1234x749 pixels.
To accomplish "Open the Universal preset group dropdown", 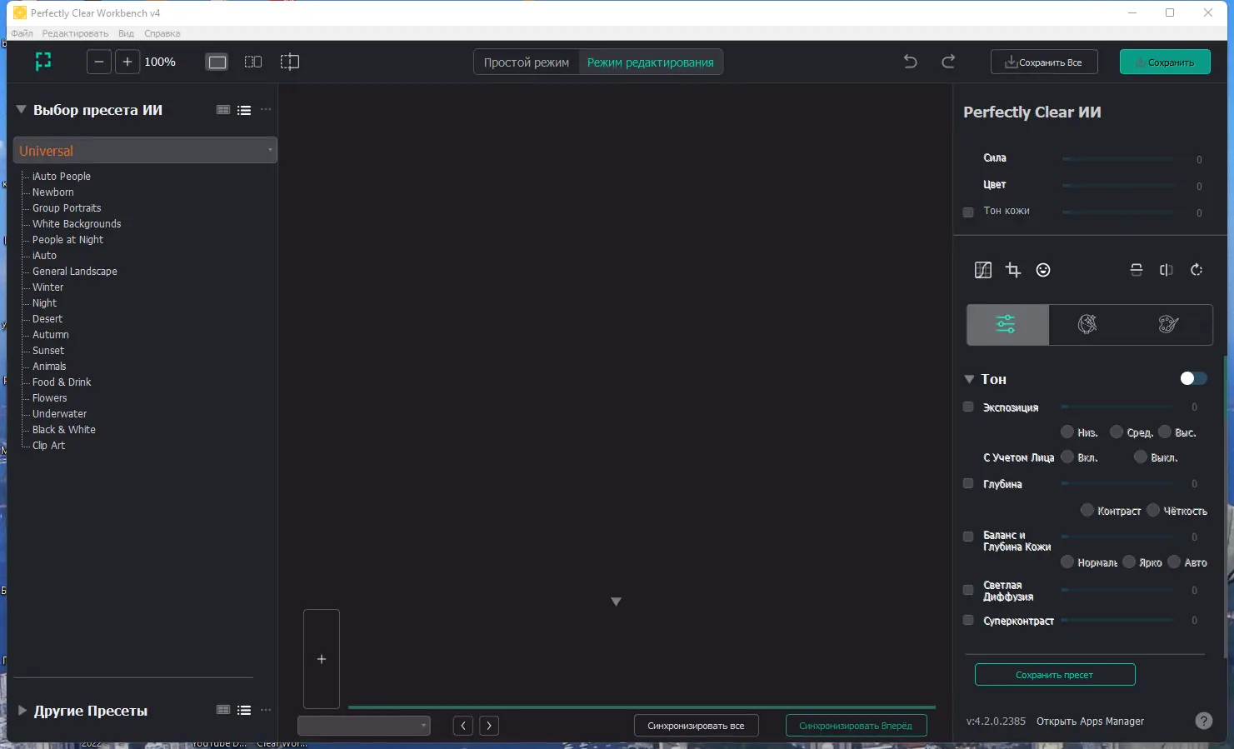I will pos(146,151).
